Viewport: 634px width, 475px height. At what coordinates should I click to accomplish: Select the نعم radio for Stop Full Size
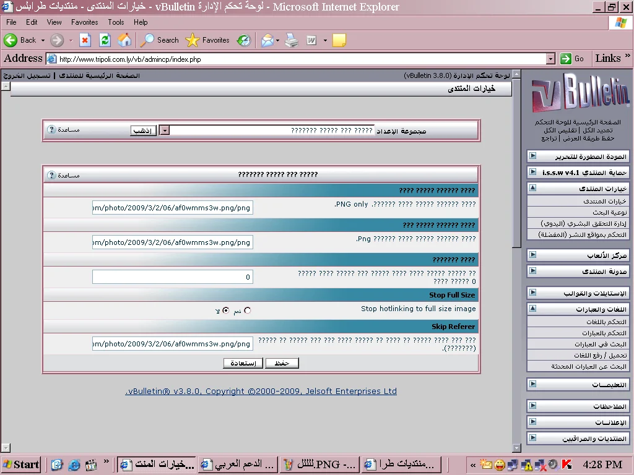coord(248,310)
